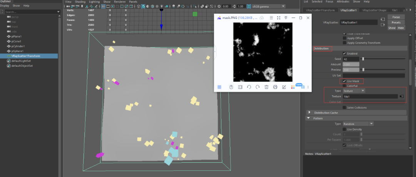The width and height of the screenshot is (416, 177).
Task: Click rotate counterclockwise icon in image viewer
Action: (x=248, y=87)
